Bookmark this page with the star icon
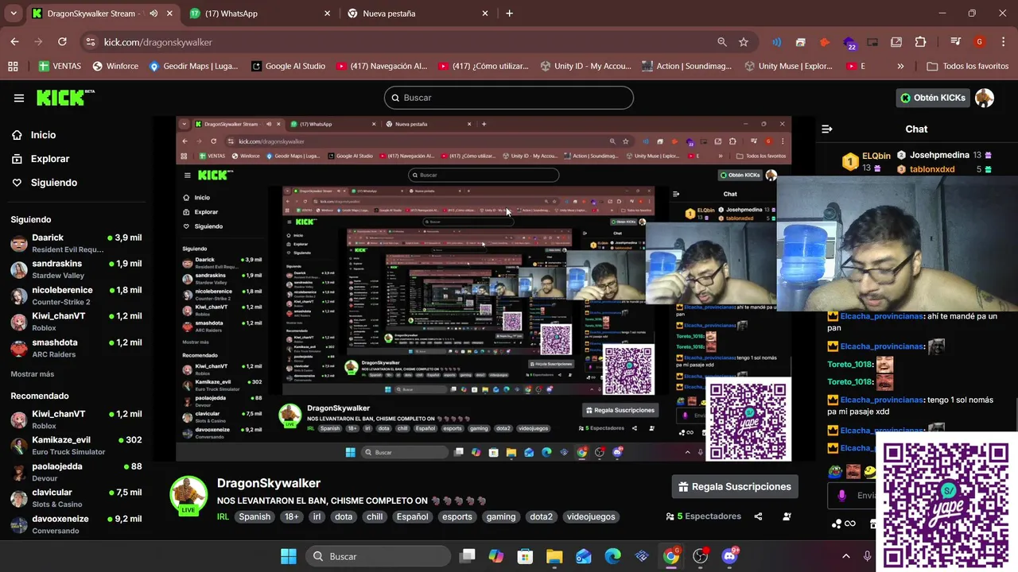This screenshot has width=1018, height=572. [744, 42]
